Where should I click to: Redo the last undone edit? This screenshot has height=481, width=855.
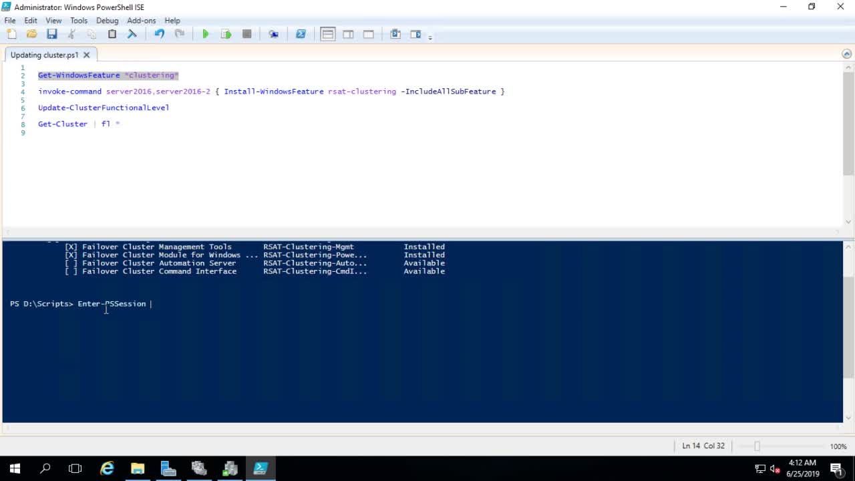coord(179,34)
